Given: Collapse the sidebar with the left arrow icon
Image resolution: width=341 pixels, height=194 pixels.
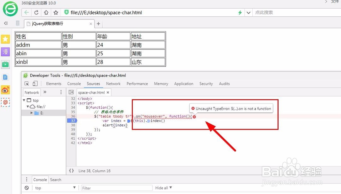Looking at the screenshot, I should point(6,23).
